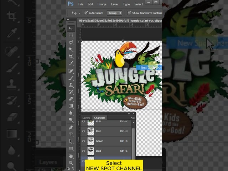Screen dimensions: 228x171
Task: Click the Red channel thumbnail
Action: 91,131
